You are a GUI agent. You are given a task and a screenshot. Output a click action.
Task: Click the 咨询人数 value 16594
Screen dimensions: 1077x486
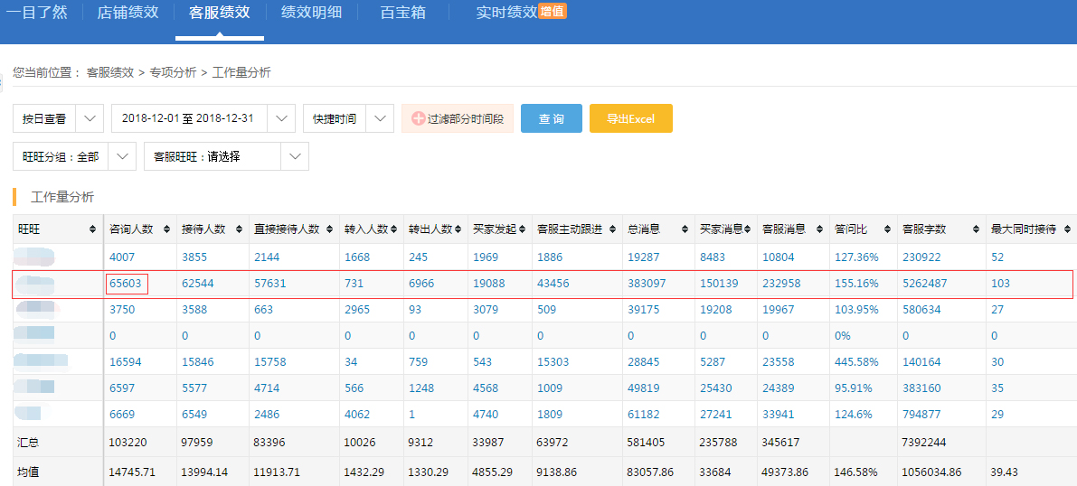coord(124,361)
